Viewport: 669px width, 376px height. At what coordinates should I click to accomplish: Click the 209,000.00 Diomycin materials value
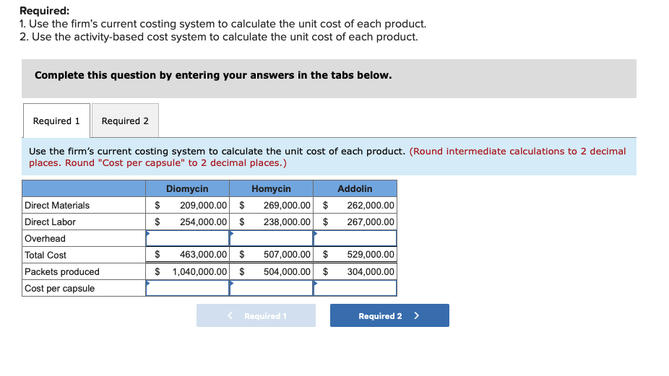pos(203,206)
